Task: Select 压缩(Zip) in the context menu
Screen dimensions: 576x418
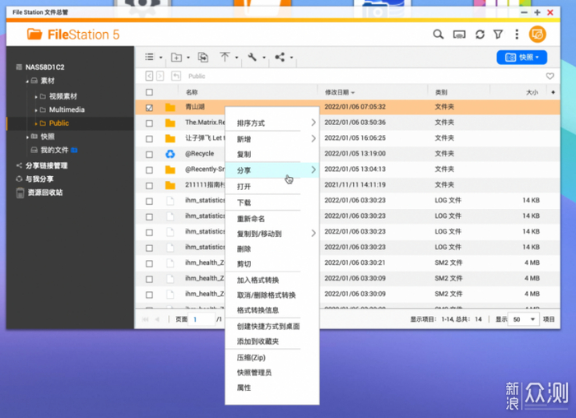Action: coord(251,358)
